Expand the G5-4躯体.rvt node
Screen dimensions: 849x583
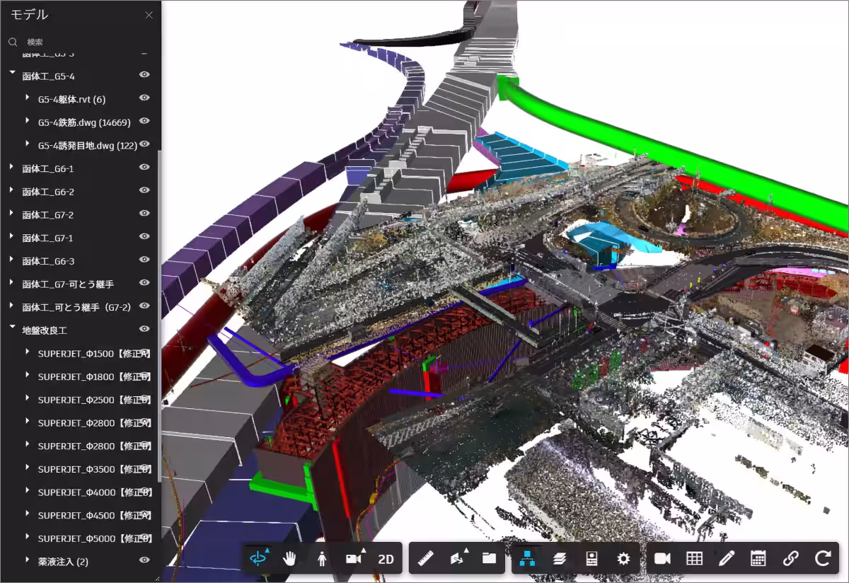pos(28,98)
